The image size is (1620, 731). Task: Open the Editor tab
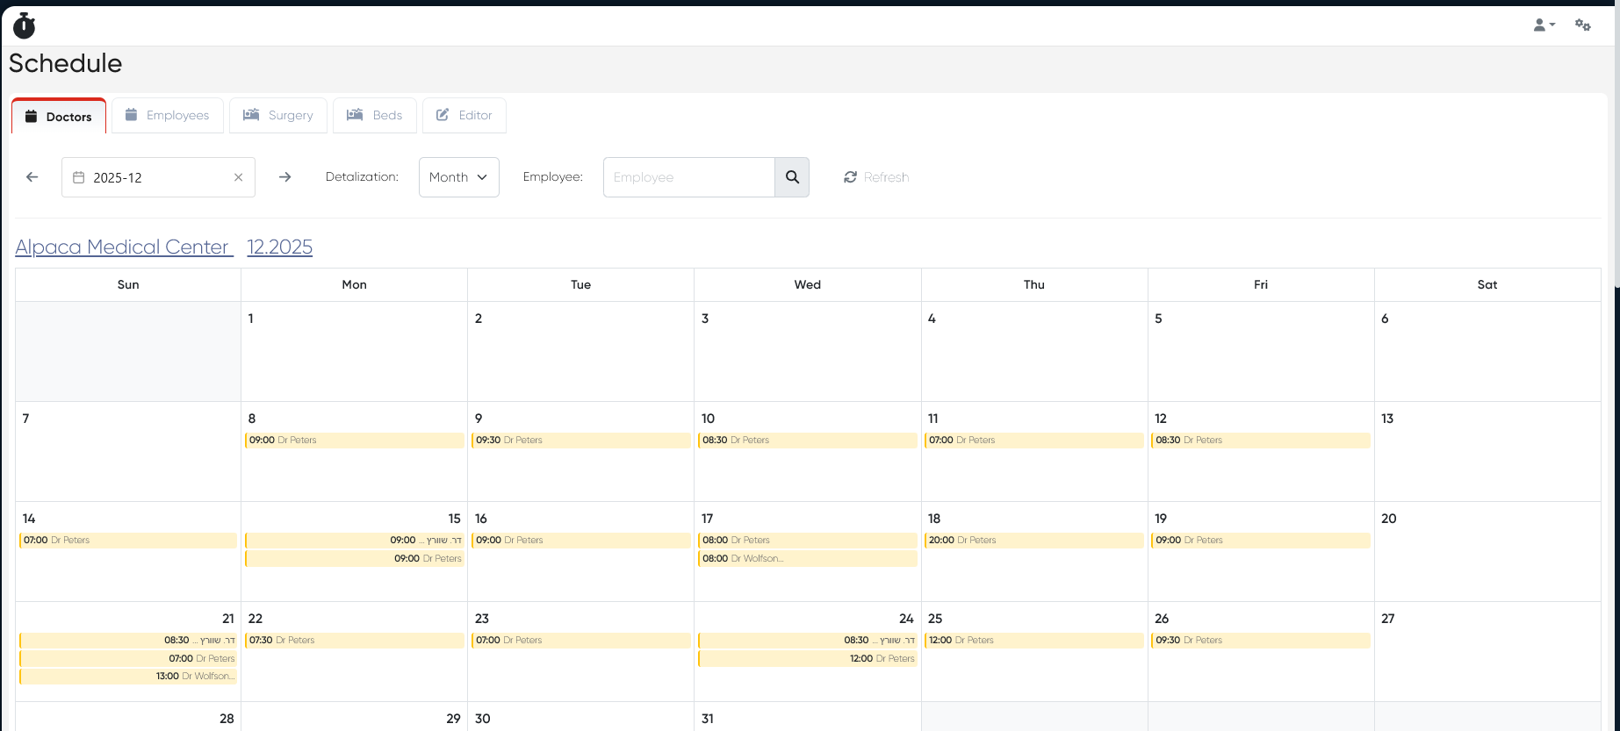464,115
